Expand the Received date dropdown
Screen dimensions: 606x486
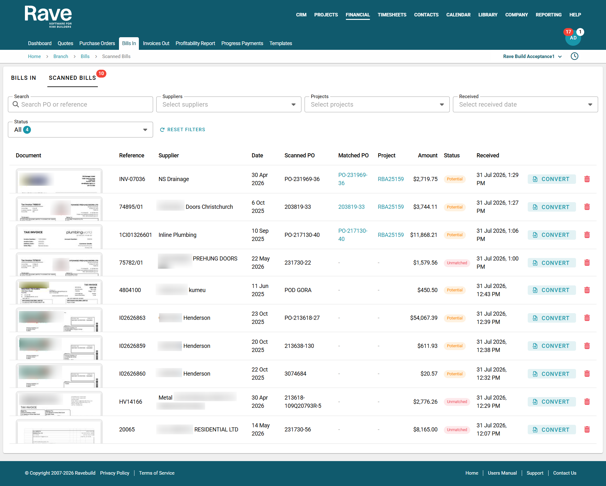click(525, 104)
